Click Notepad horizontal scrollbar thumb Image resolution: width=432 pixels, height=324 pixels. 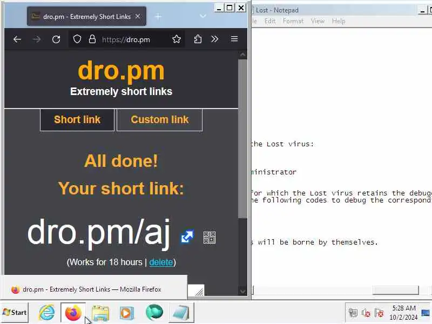pos(395,290)
